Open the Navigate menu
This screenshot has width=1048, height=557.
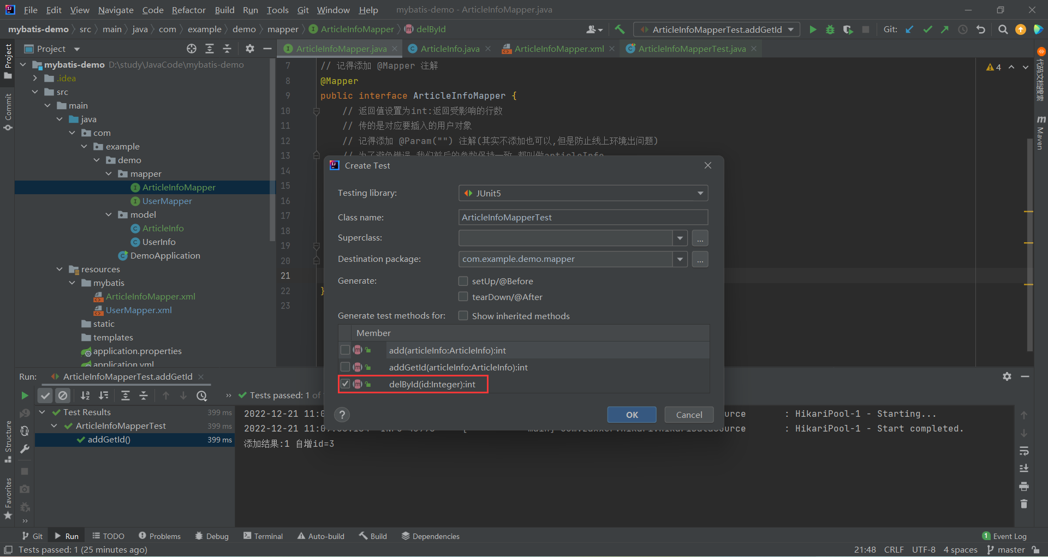click(x=116, y=10)
